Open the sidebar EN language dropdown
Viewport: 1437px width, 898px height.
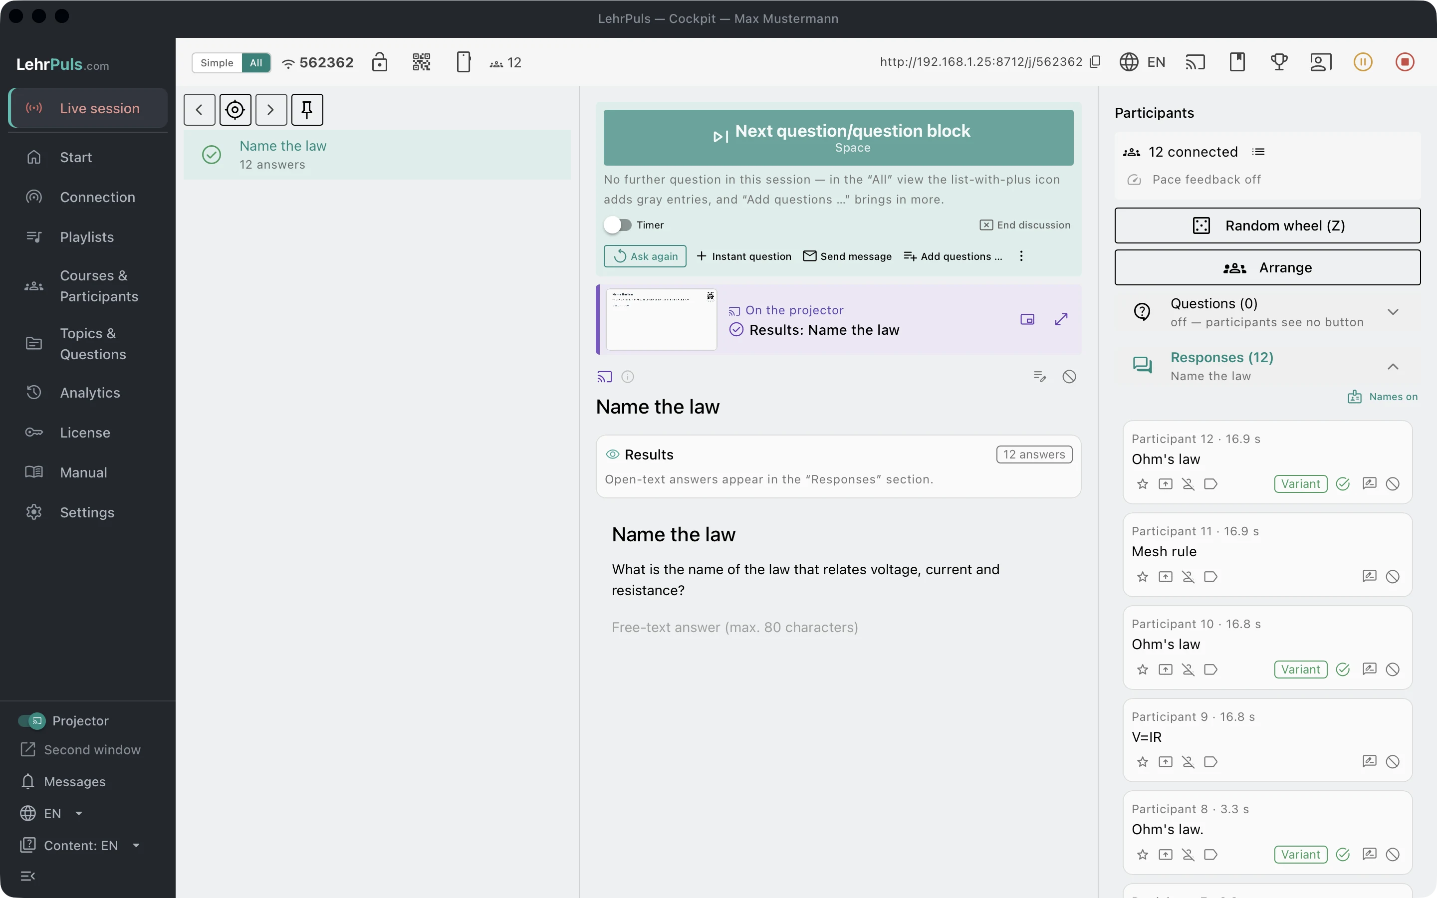pos(52,814)
